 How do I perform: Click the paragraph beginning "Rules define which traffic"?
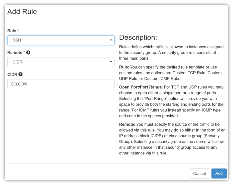point(172,52)
